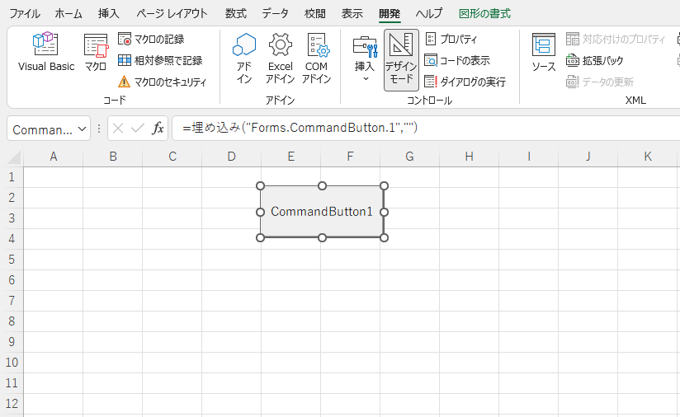Run ダイアログの実行
Screen dimensions: 680x417
pyautogui.click(x=465, y=82)
